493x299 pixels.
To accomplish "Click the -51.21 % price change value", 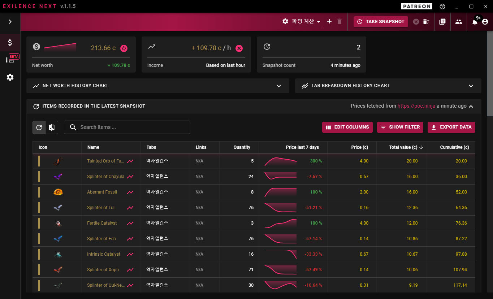I will [x=313, y=208].
